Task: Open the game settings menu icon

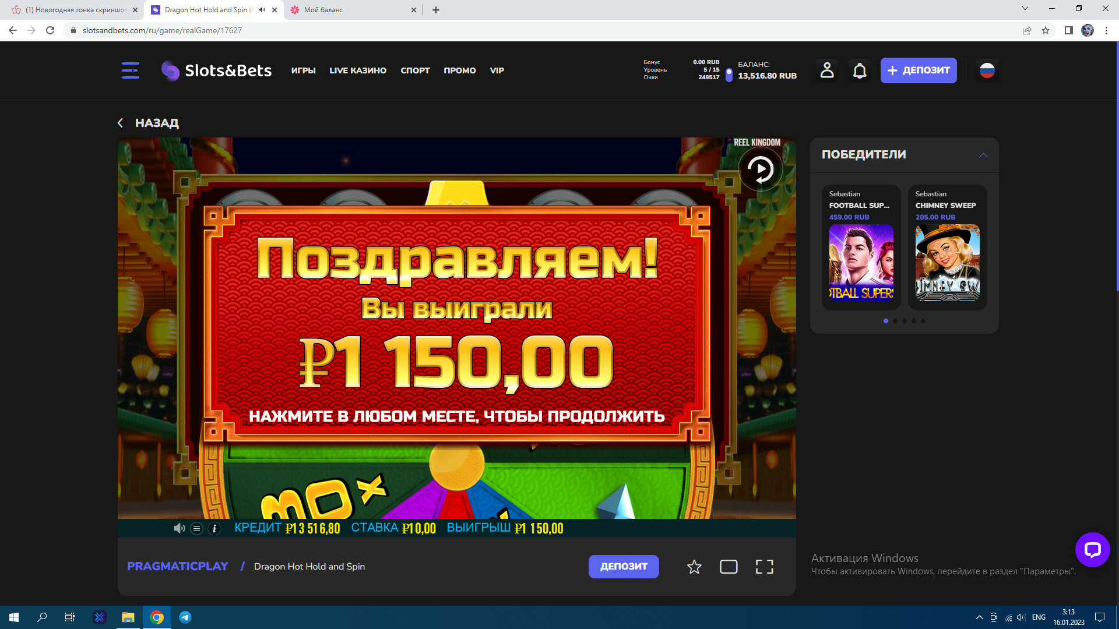Action: tap(197, 529)
